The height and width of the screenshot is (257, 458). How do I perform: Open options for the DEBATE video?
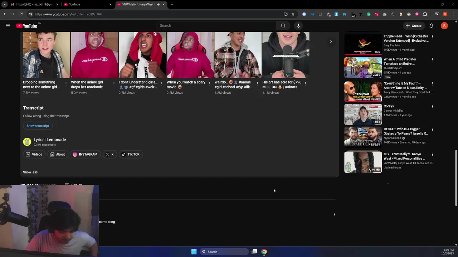pyautogui.click(x=432, y=129)
